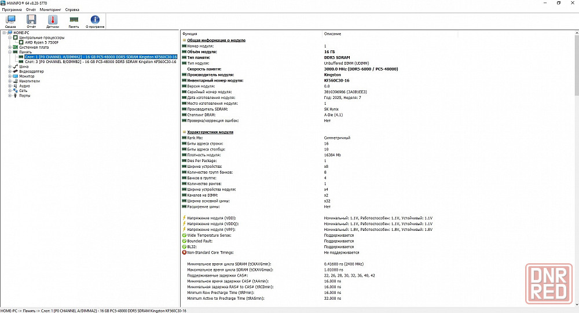
Task: Expand the Накопители branch
Action: (x=10, y=81)
